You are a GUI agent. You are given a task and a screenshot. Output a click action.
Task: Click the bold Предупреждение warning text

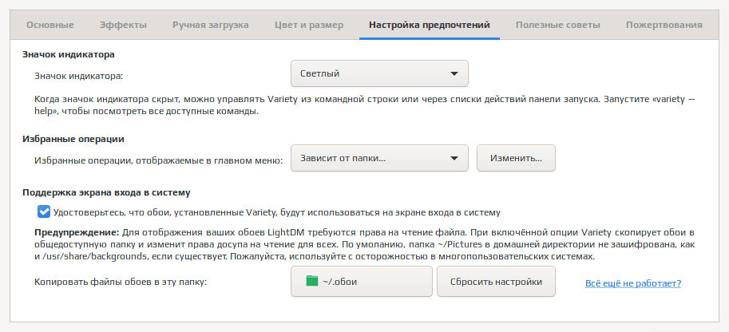click(x=77, y=232)
